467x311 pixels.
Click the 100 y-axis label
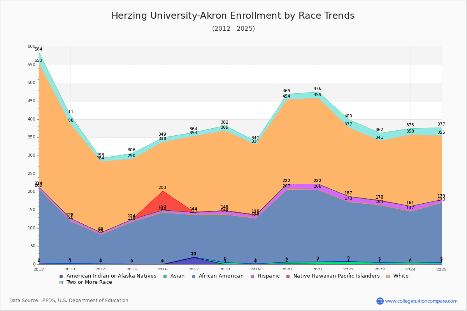tap(31, 228)
